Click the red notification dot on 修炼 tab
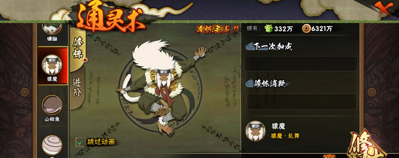This screenshot has width=399, height=158. click(85, 60)
